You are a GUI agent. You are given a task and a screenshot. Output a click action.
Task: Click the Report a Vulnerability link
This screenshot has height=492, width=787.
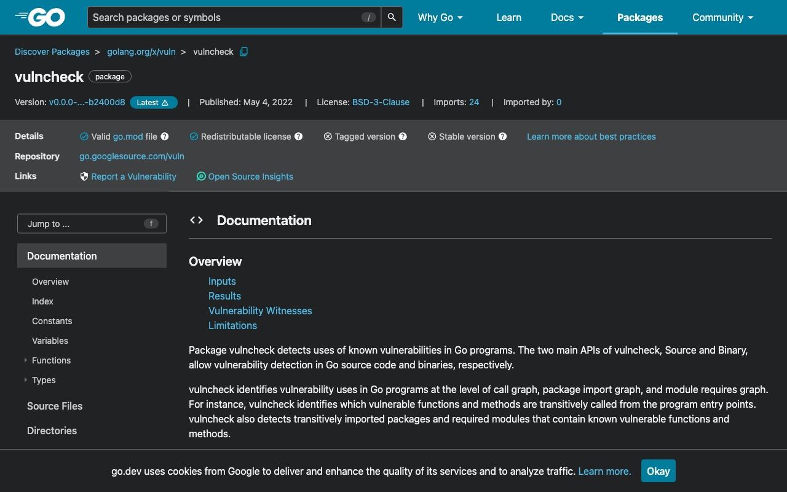click(133, 177)
